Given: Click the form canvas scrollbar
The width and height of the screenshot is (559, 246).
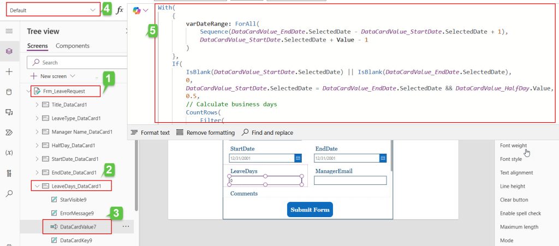Looking at the screenshot, I should [x=391, y=155].
